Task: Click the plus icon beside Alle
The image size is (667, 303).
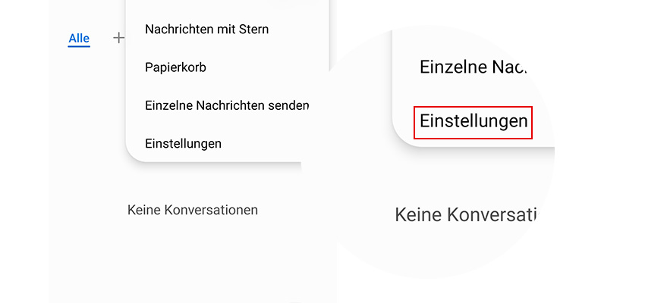Action: (118, 37)
